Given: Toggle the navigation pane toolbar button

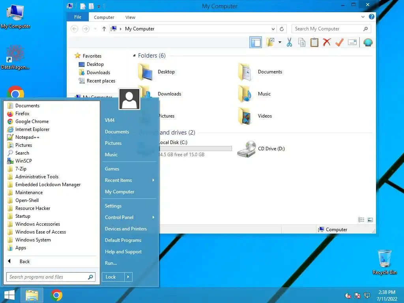Looking at the screenshot, I should click(256, 42).
